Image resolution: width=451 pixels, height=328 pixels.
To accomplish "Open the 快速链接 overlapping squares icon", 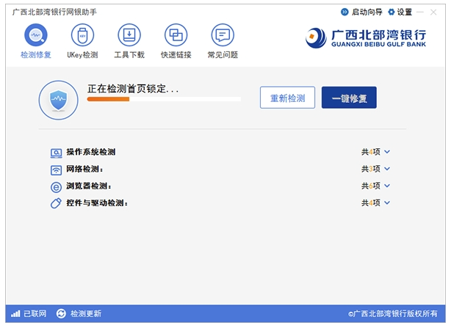I will pyautogui.click(x=176, y=35).
